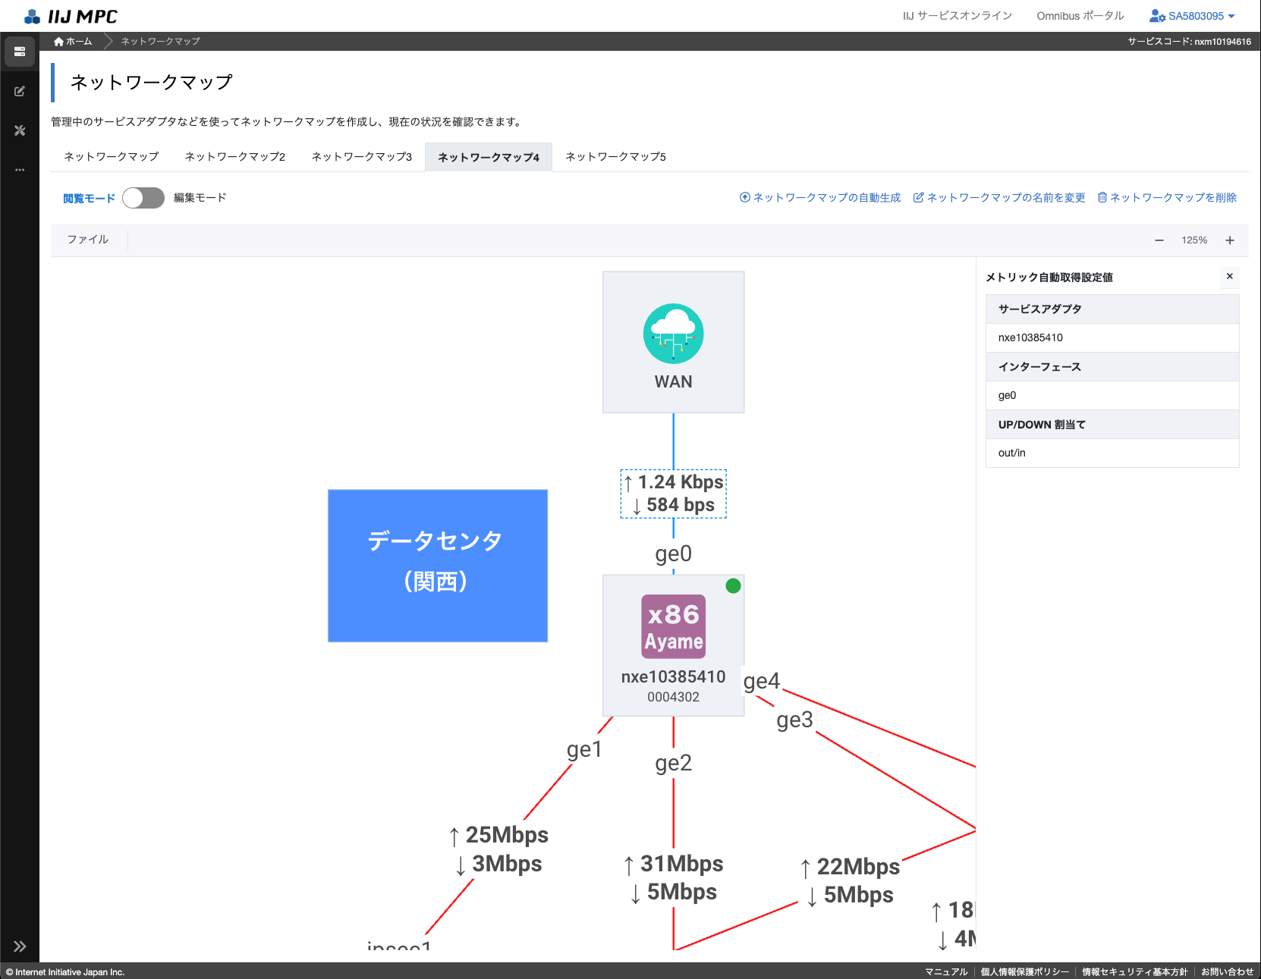This screenshot has height=979, width=1261.
Task: Click the WAN cloud icon node
Action: pyautogui.click(x=673, y=334)
